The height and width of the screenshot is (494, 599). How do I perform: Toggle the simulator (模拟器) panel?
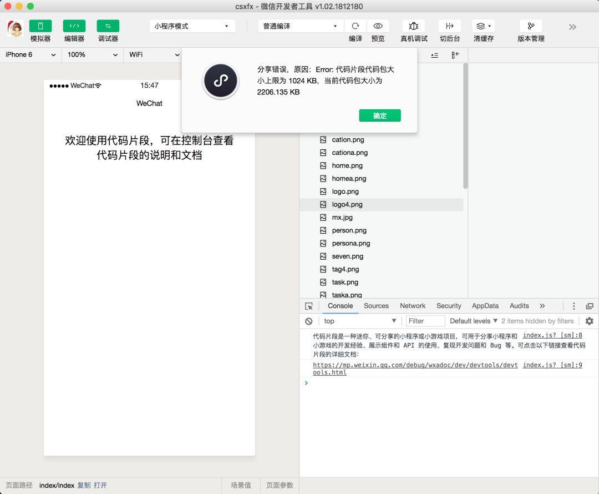point(40,26)
